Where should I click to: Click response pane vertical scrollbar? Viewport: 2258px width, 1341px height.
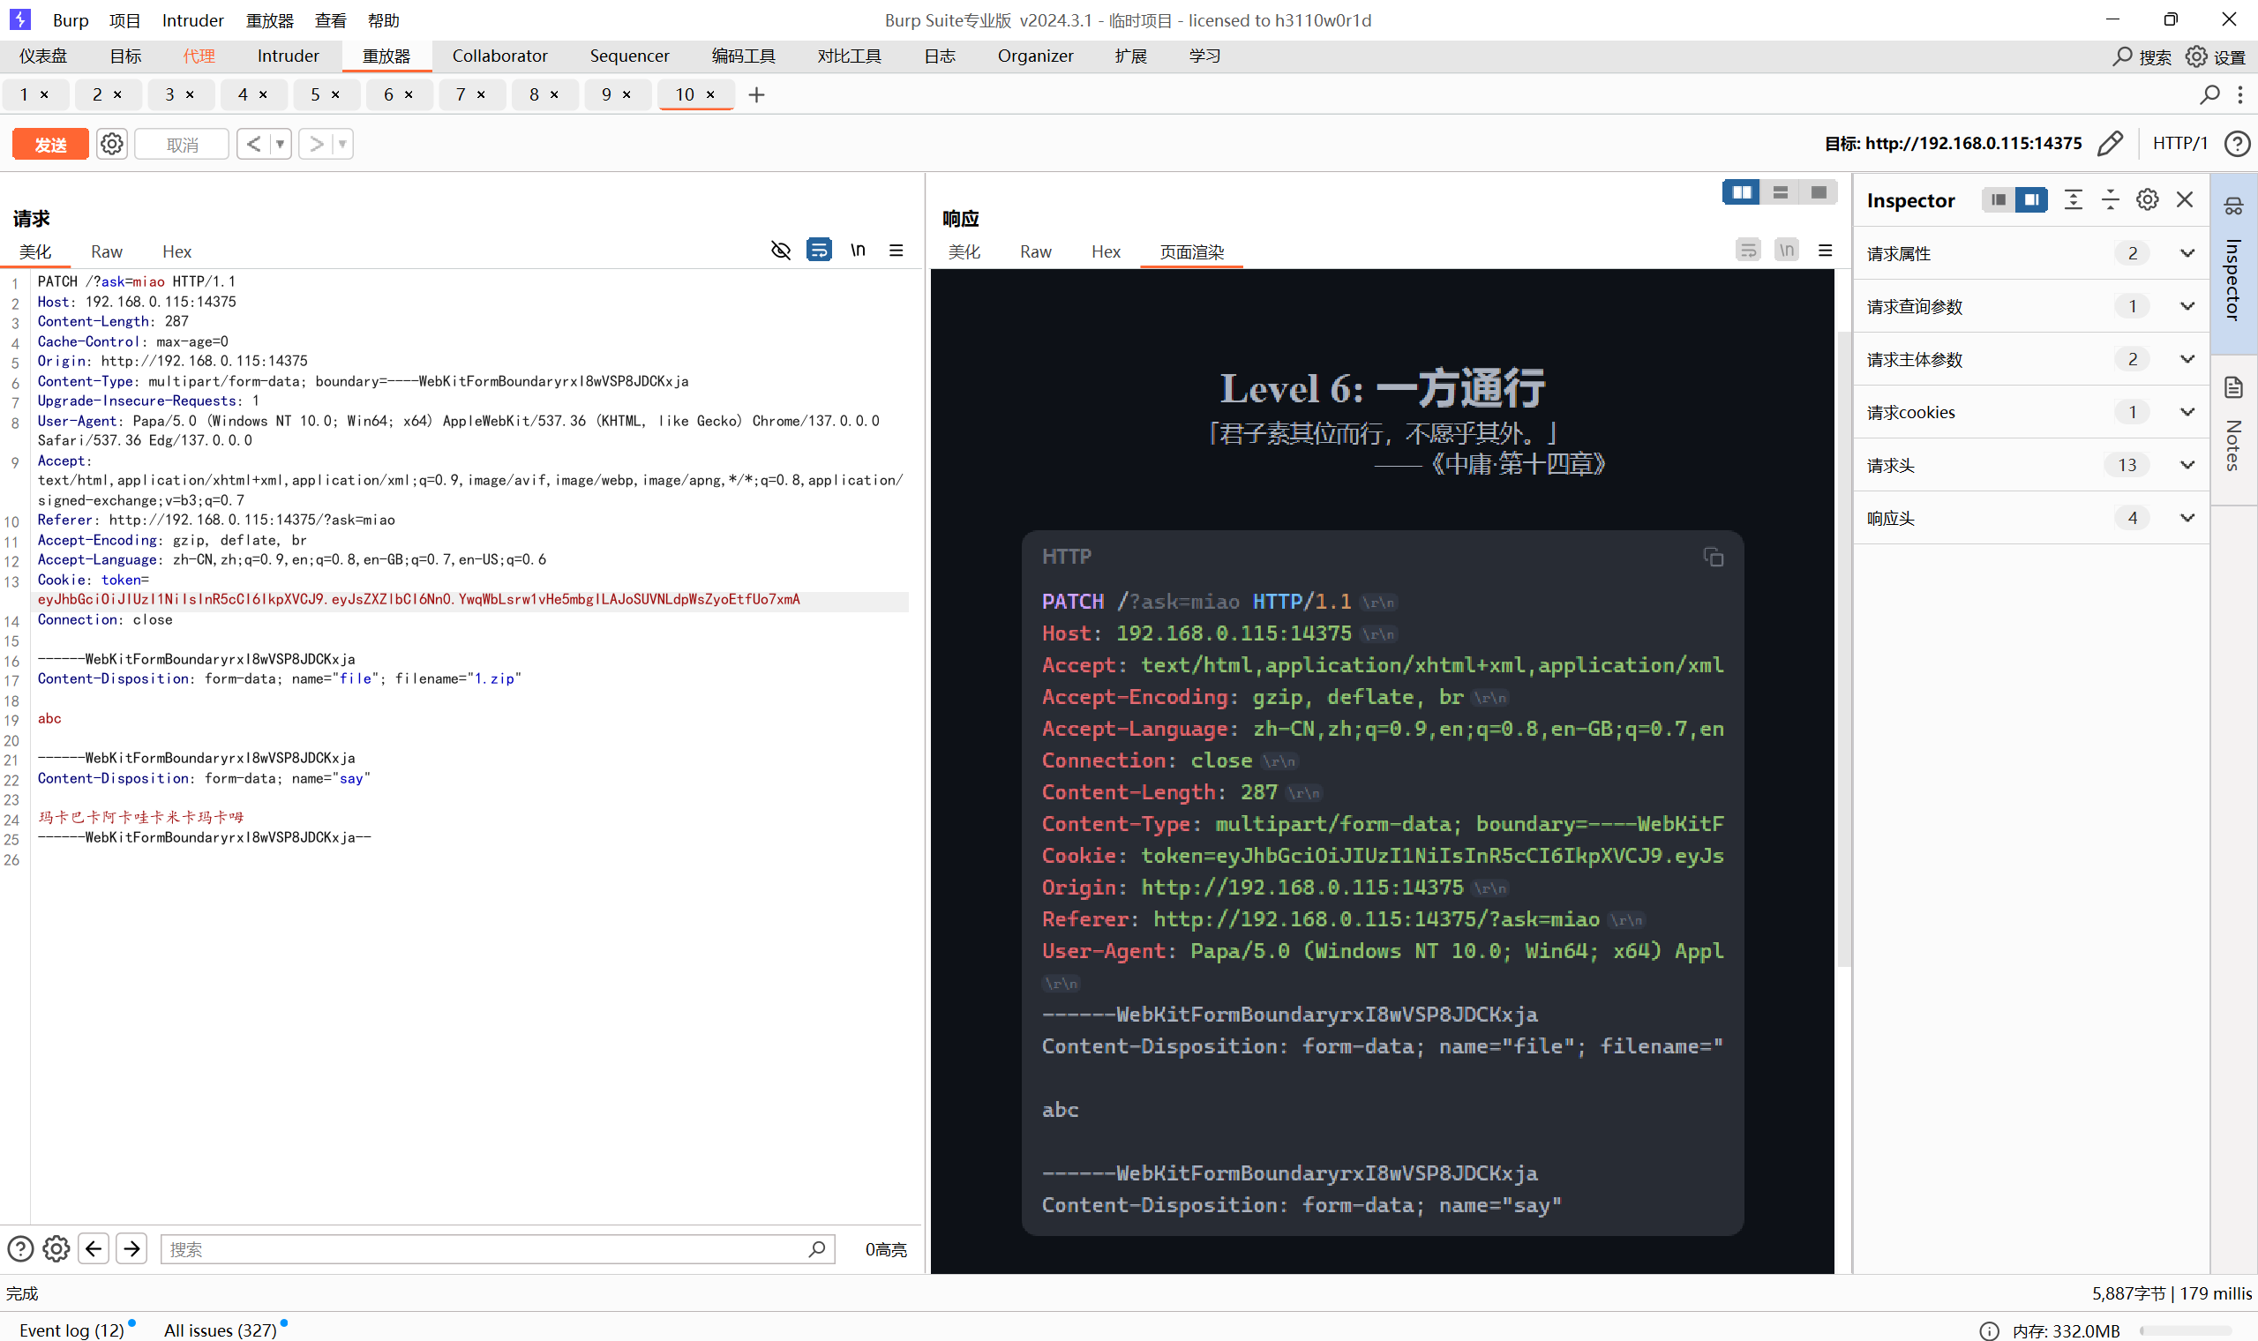pyautogui.click(x=1843, y=648)
